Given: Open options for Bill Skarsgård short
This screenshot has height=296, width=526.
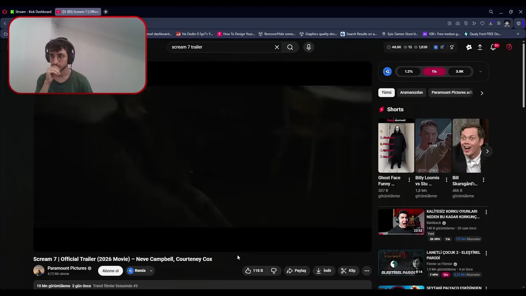Looking at the screenshot, I should pos(483,180).
